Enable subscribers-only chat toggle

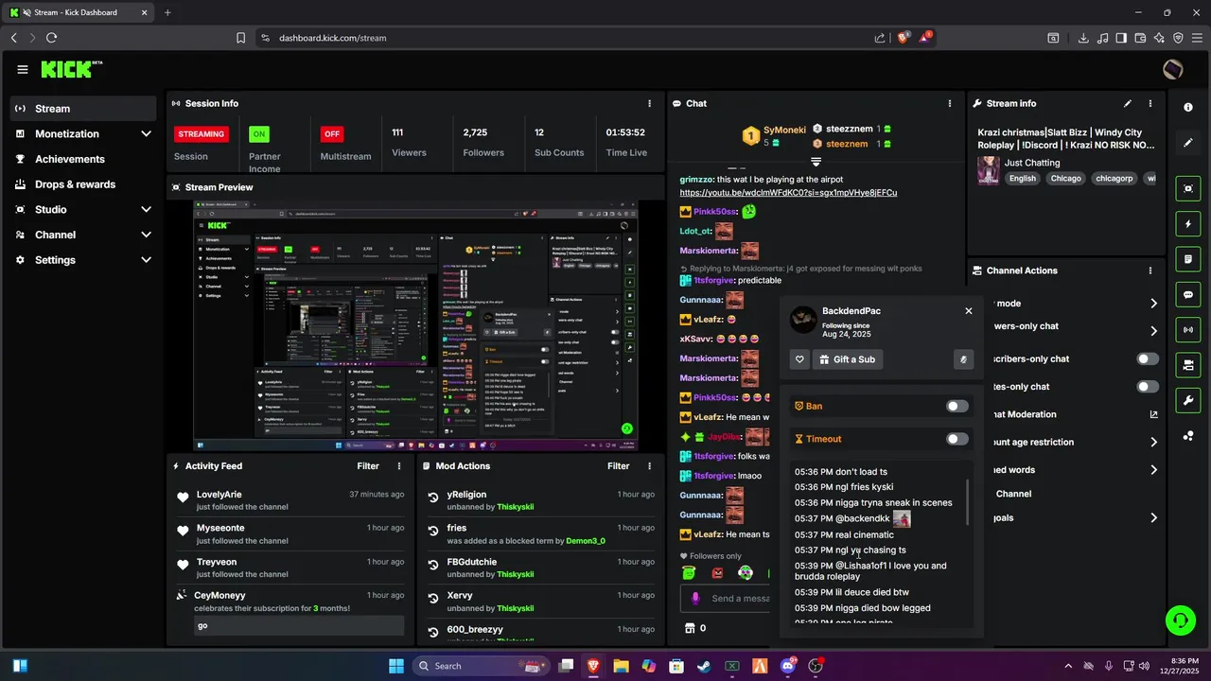click(x=1148, y=359)
